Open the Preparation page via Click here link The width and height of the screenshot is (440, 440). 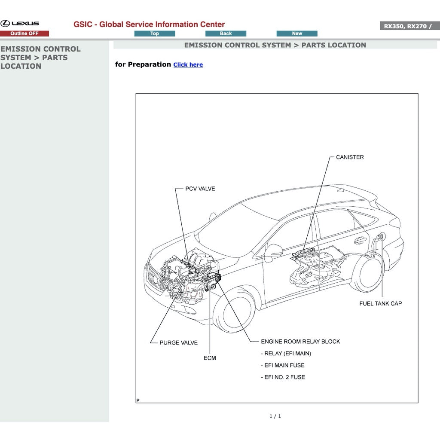click(188, 64)
